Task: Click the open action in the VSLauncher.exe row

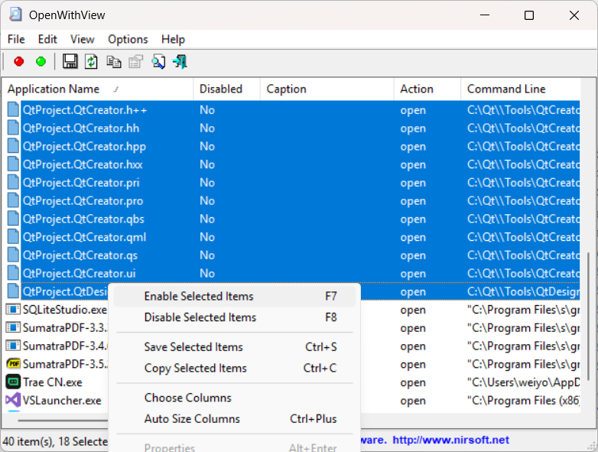Action: (413, 401)
